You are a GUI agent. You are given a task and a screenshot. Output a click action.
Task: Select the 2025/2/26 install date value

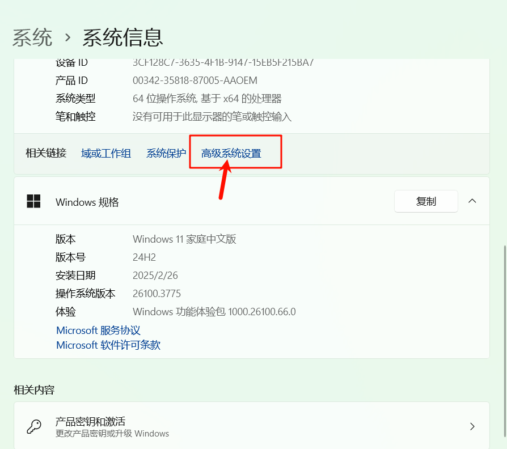[x=155, y=276]
